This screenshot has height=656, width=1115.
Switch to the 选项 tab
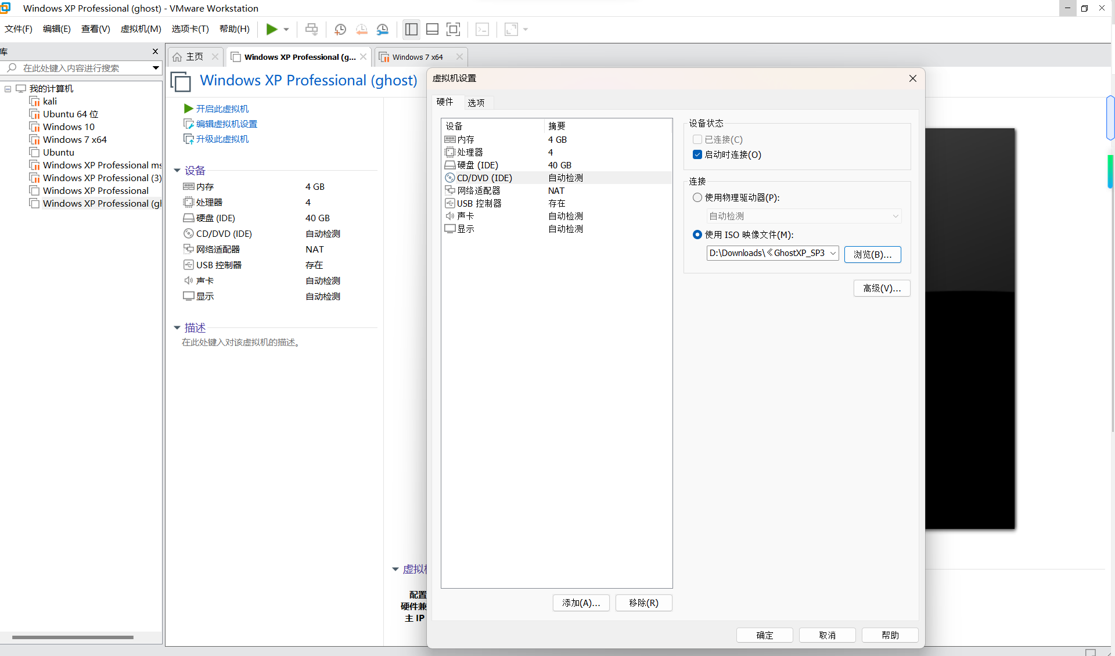point(476,103)
